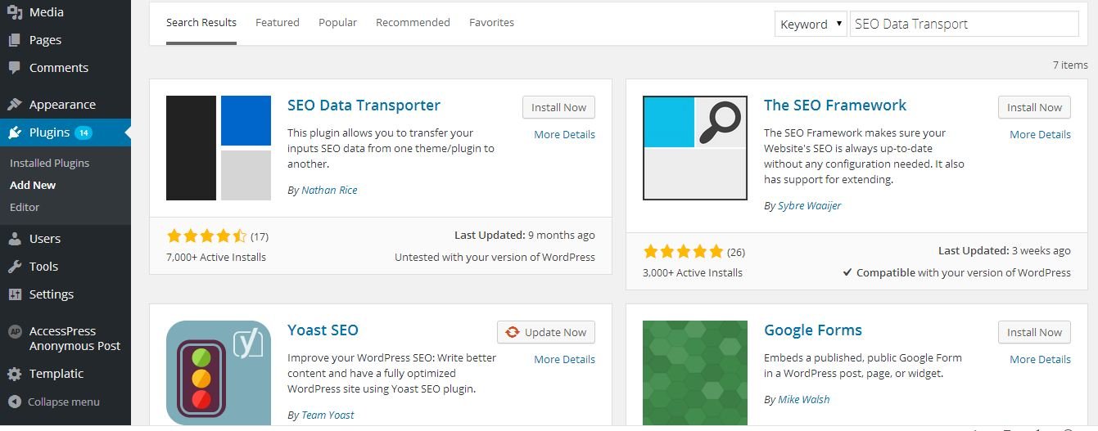Click Update Now for Yoast SEO
The height and width of the screenshot is (431, 1098).
[546, 332]
